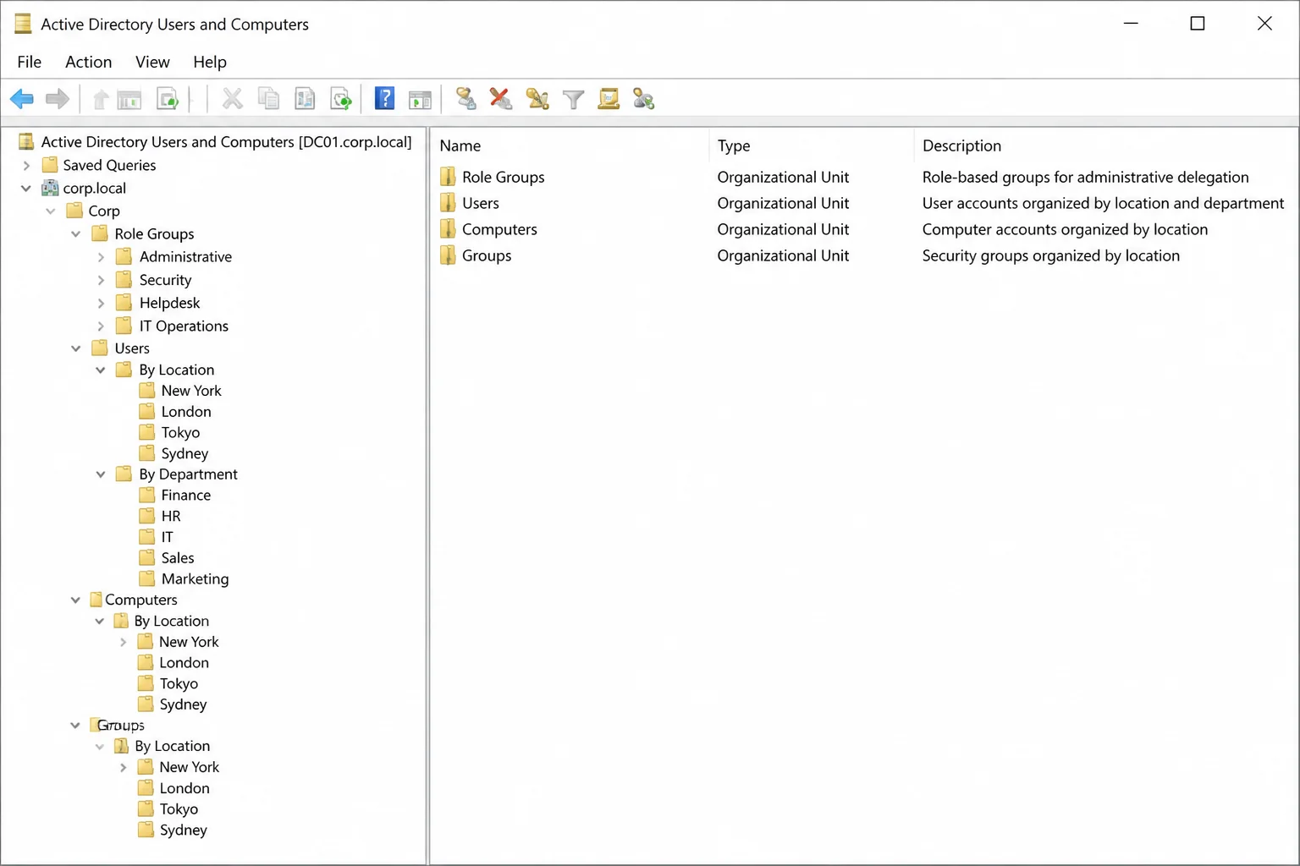
Task: Open Properties via the toolbar icon
Action: tap(305, 99)
